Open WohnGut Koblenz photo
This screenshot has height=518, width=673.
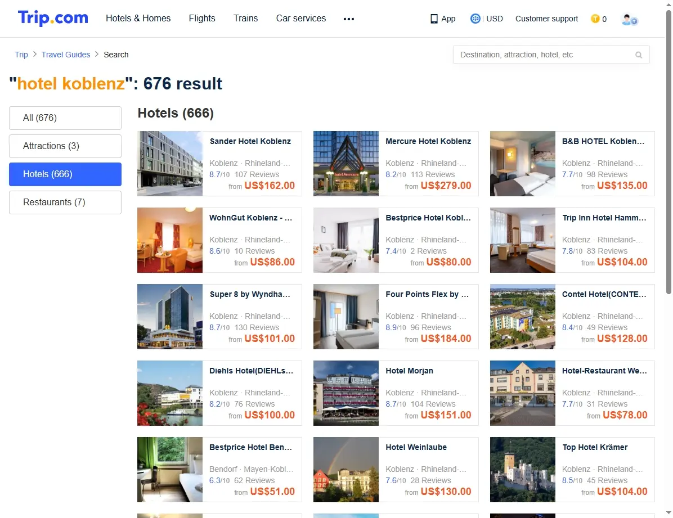pos(170,240)
